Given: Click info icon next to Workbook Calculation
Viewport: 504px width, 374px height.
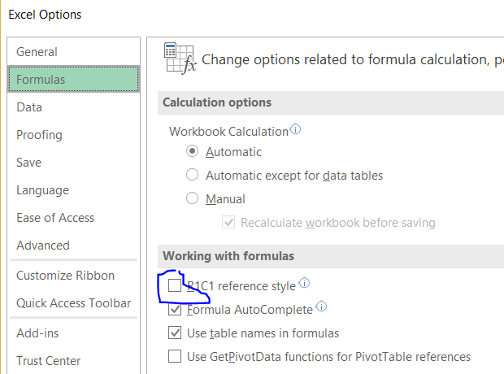Looking at the screenshot, I should 296,130.
